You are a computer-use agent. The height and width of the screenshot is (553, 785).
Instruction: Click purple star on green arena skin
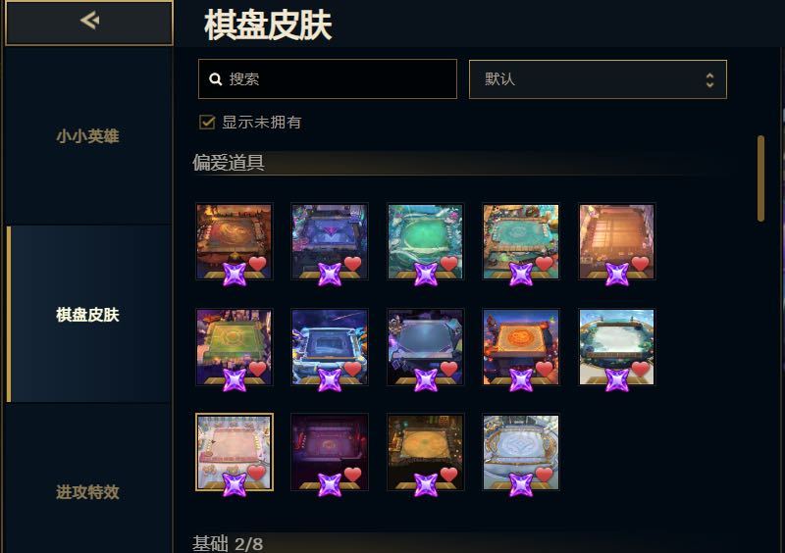coord(235,380)
